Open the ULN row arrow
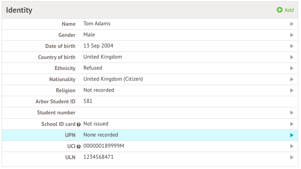The width and height of the screenshot is (301, 169). (292, 158)
